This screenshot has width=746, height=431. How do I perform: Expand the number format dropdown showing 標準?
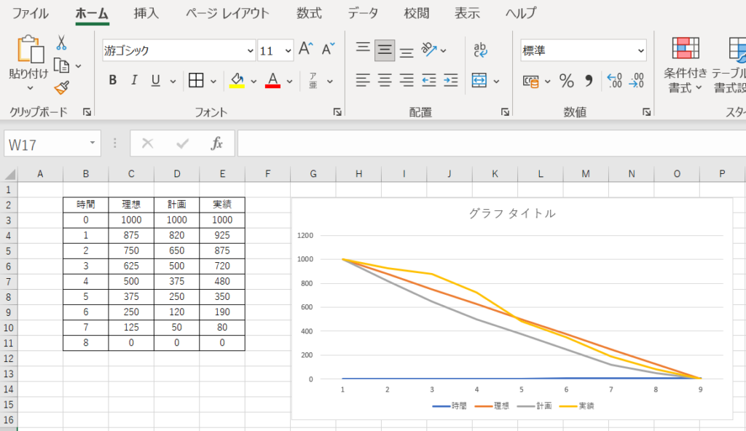(x=640, y=51)
